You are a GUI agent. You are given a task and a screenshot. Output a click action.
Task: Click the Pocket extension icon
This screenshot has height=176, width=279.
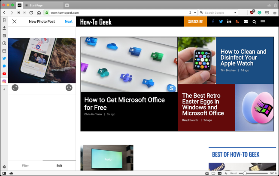coord(267,12)
